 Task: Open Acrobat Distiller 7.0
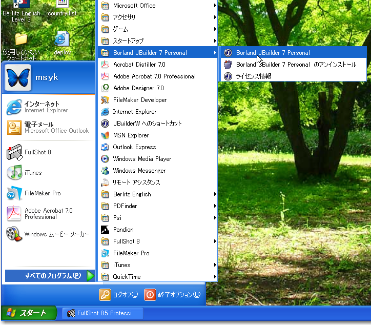[138, 65]
